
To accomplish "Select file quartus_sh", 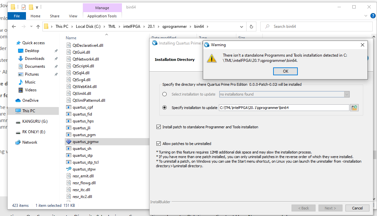I will click(82, 149).
